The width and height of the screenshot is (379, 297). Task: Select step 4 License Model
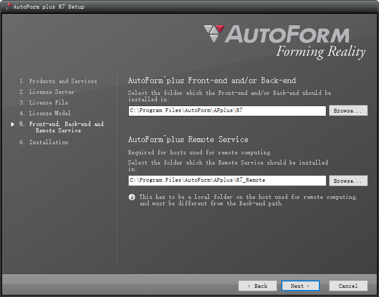point(45,113)
